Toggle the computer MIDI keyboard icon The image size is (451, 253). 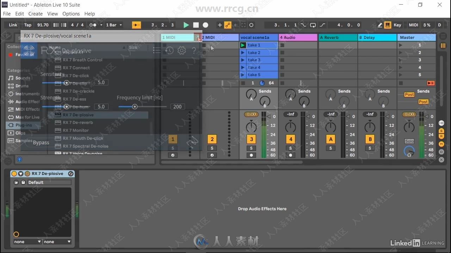pyautogui.click(x=388, y=25)
